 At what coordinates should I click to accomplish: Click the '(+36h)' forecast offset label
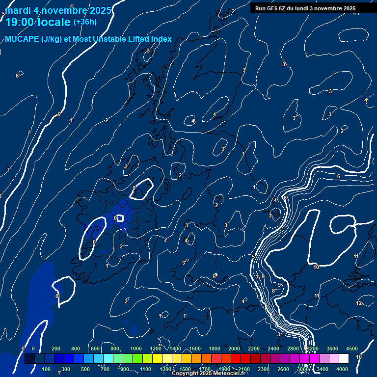(85, 22)
